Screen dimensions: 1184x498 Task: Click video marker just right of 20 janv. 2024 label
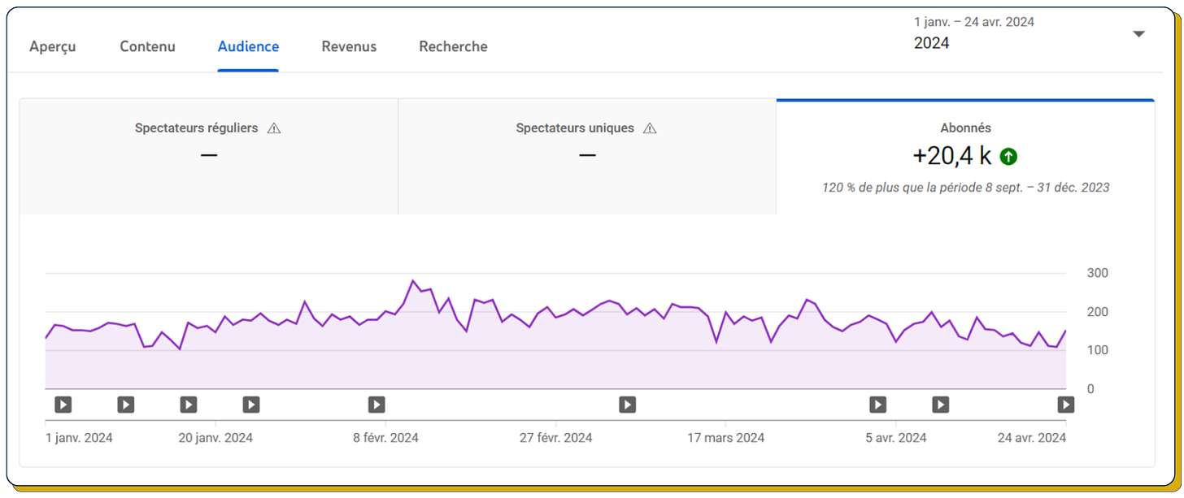pos(251,404)
